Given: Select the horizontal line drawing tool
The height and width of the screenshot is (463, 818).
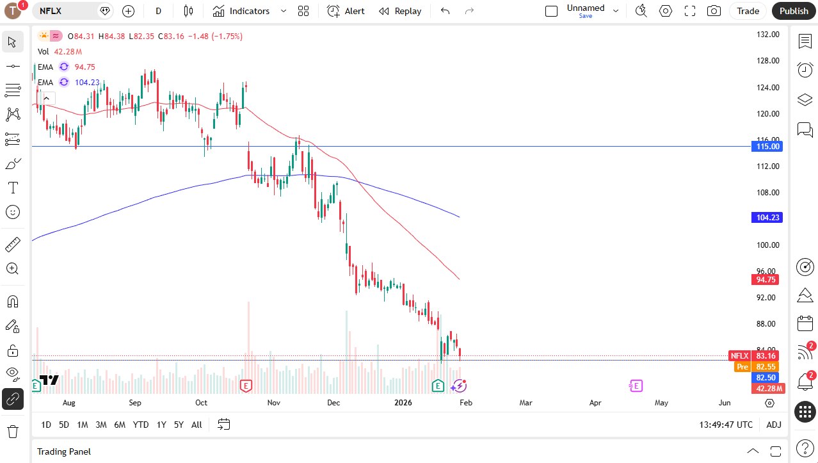Looking at the screenshot, I should coord(12,66).
